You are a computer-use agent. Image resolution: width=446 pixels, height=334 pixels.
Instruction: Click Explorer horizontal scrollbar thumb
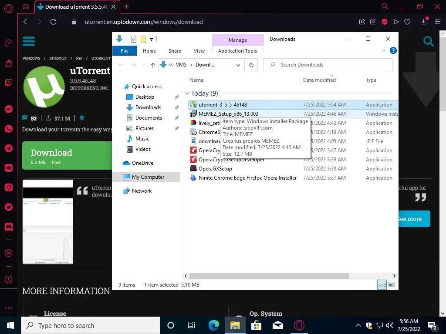tap(269, 276)
